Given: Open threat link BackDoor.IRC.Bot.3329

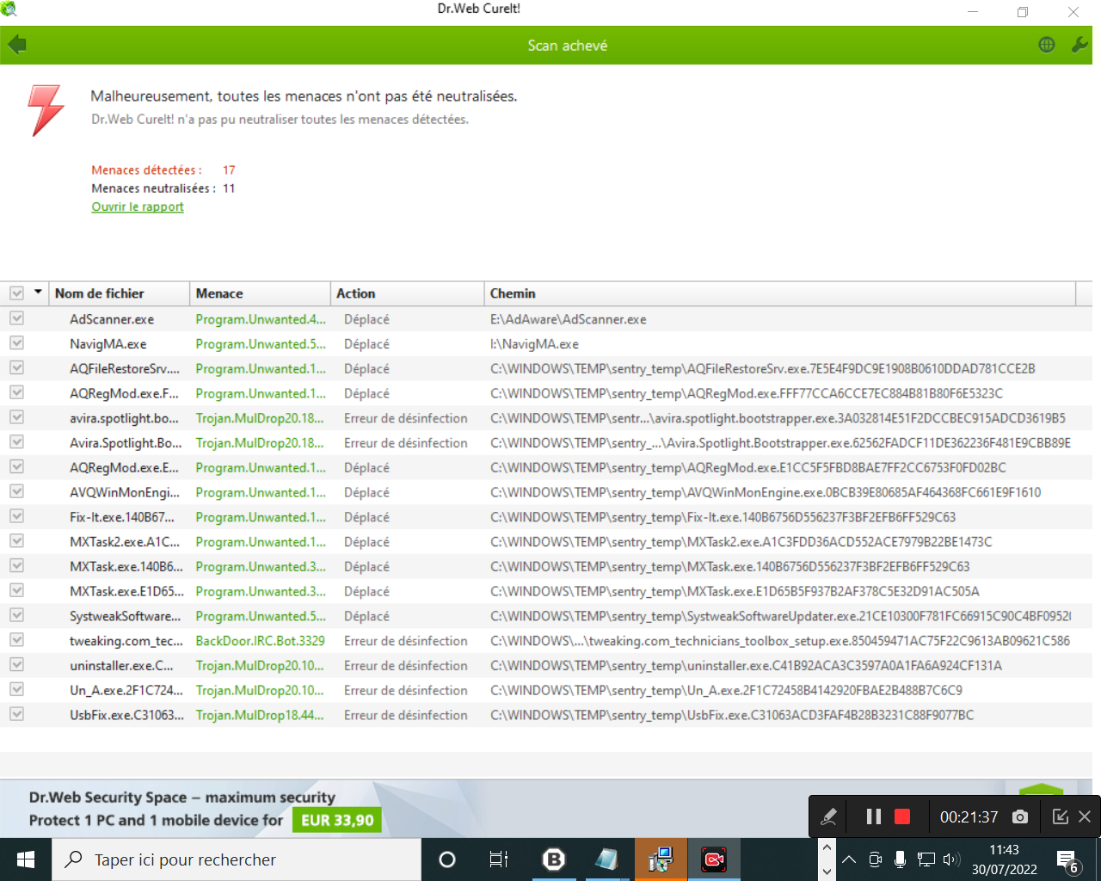Looking at the screenshot, I should (x=260, y=641).
